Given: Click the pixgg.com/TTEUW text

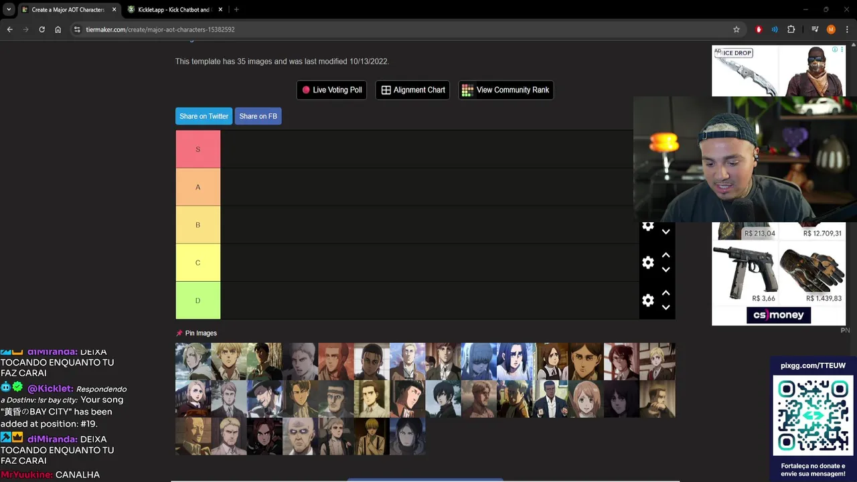Looking at the screenshot, I should coord(813,366).
